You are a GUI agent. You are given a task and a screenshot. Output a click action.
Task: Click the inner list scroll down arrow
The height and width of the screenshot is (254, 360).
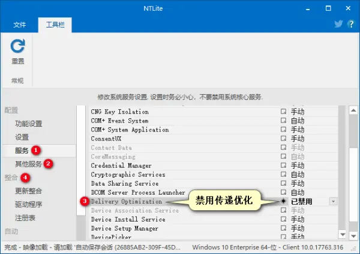343,234
